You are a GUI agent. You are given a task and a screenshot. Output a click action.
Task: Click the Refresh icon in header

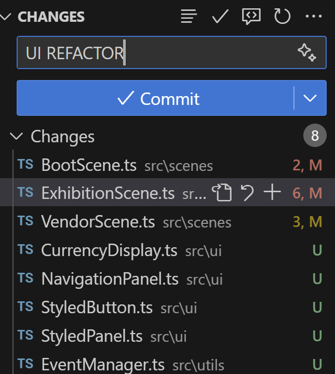tap(282, 17)
